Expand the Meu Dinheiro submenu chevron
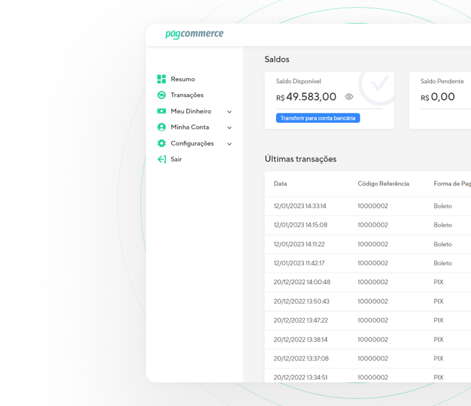Viewport: 471px width, 406px height. (229, 112)
